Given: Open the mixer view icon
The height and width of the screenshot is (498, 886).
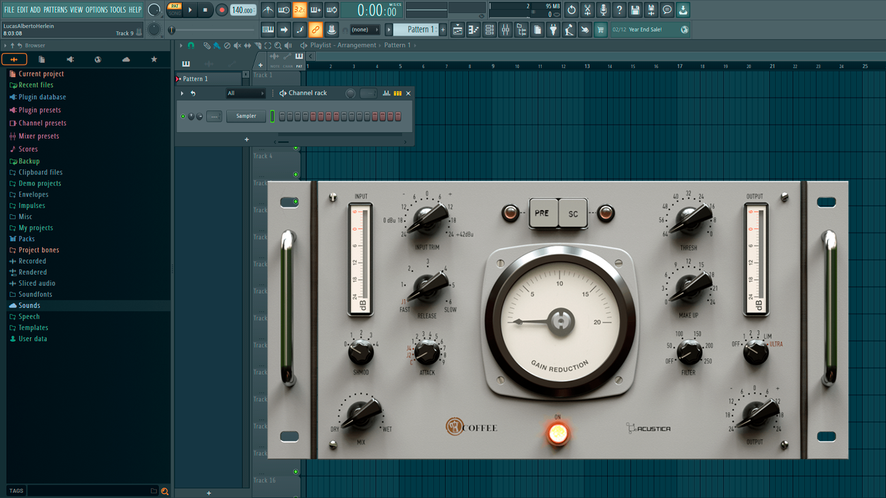Looking at the screenshot, I should [505, 30].
